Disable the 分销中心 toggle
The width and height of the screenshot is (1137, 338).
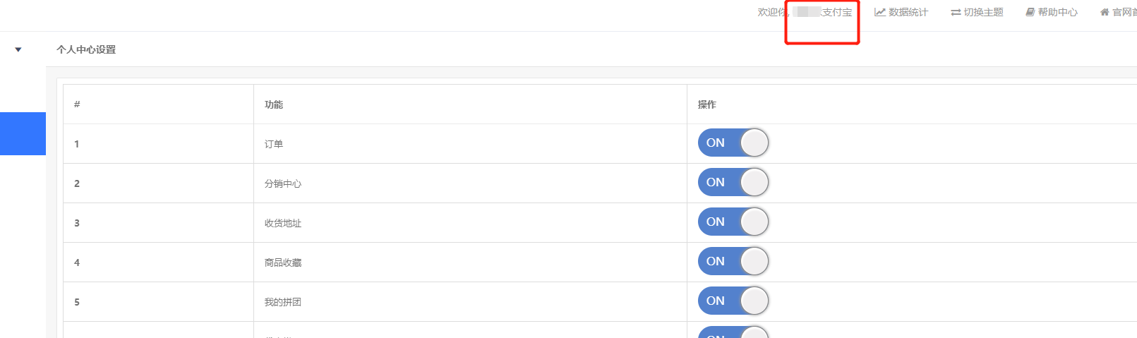tap(733, 182)
